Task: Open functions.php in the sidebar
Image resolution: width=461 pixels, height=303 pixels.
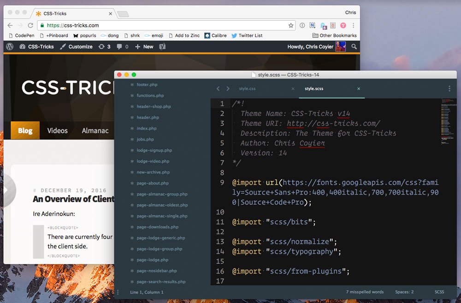Action: 150,95
